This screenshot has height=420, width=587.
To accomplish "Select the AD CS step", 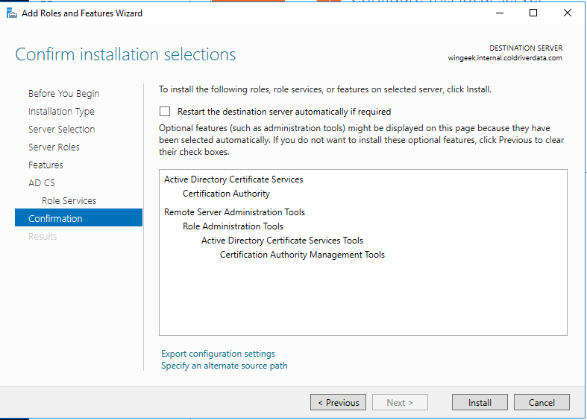I will pyautogui.click(x=42, y=183).
